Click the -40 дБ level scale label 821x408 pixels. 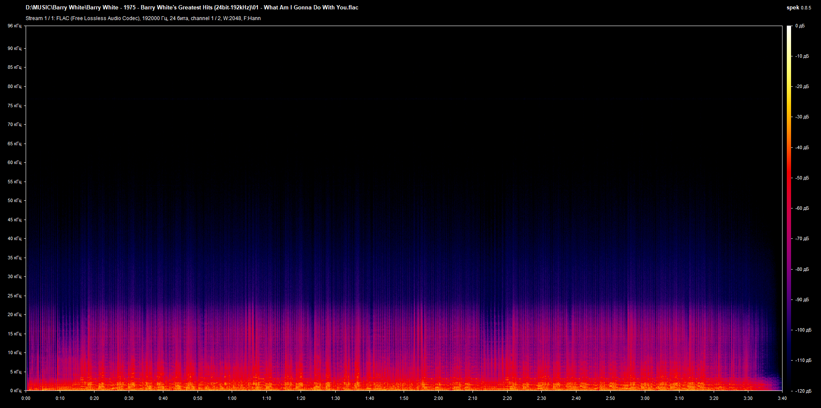tap(802, 147)
